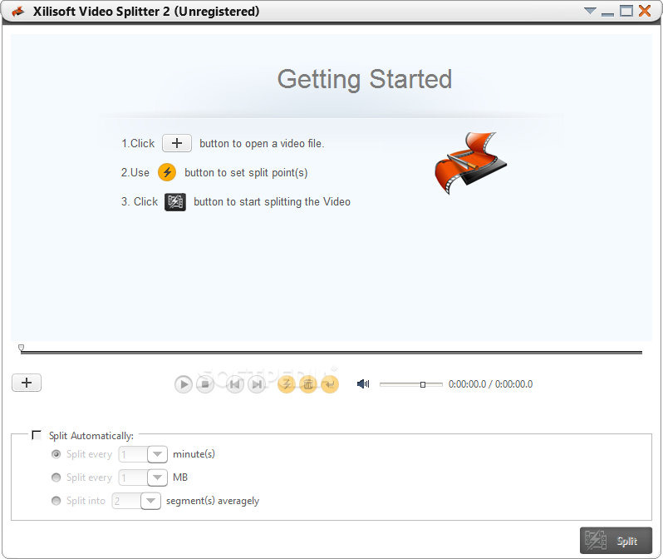Click 'button to start splitting the Video' text
Screen dimensions: 663x559
point(272,202)
